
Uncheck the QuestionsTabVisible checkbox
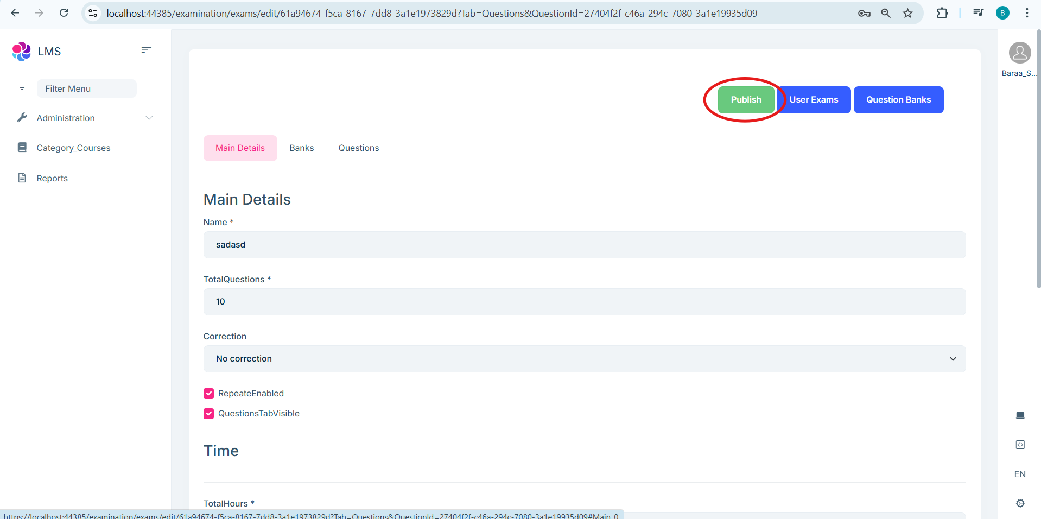pyautogui.click(x=209, y=414)
